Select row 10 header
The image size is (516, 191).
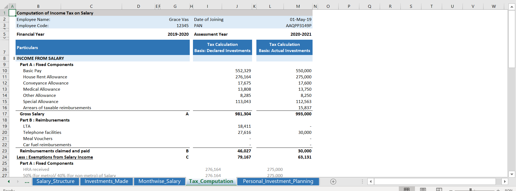click(x=5, y=71)
